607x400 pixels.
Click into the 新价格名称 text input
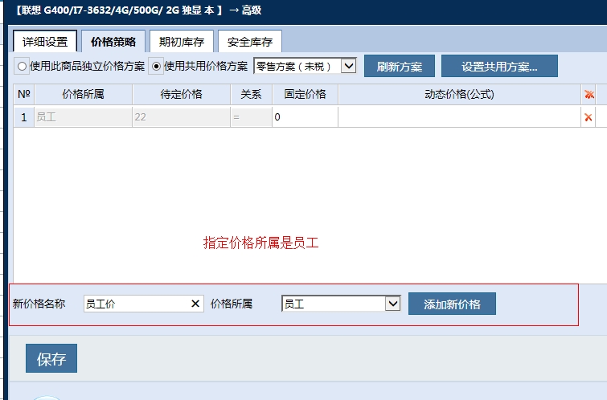click(x=135, y=304)
